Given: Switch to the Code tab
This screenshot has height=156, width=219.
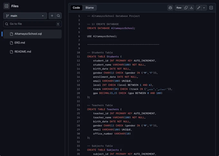Looking at the screenshot, I should pyautogui.click(x=76, y=8).
